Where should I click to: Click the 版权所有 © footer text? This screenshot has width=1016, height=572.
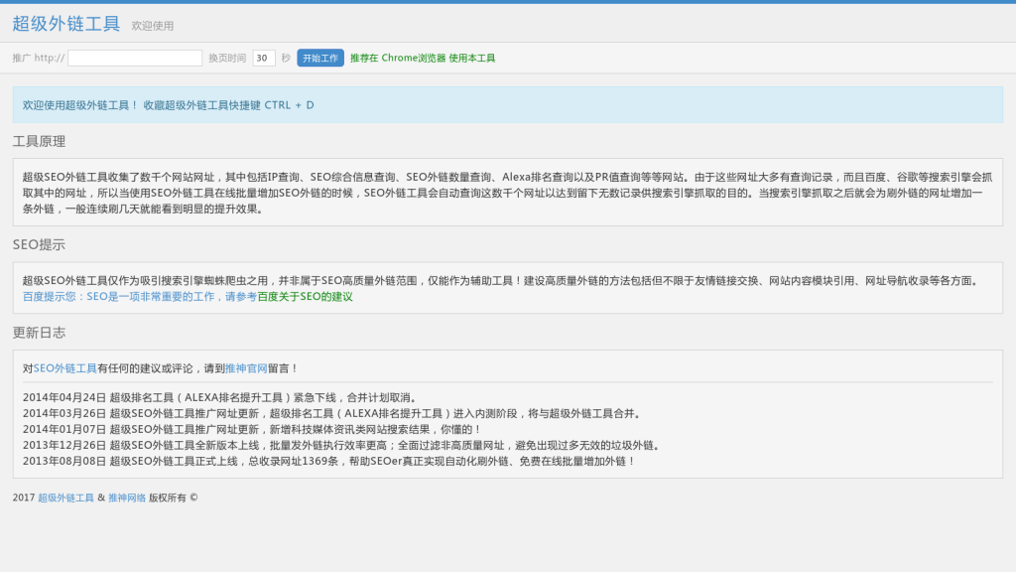coord(173,499)
